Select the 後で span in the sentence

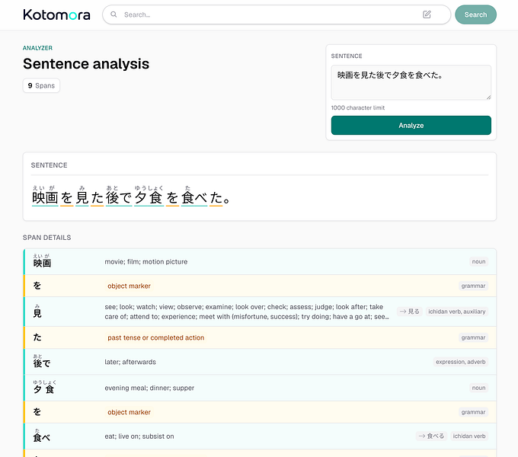(x=119, y=197)
